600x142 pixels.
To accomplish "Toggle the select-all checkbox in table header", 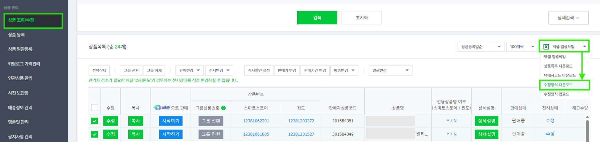I will click(x=95, y=108).
